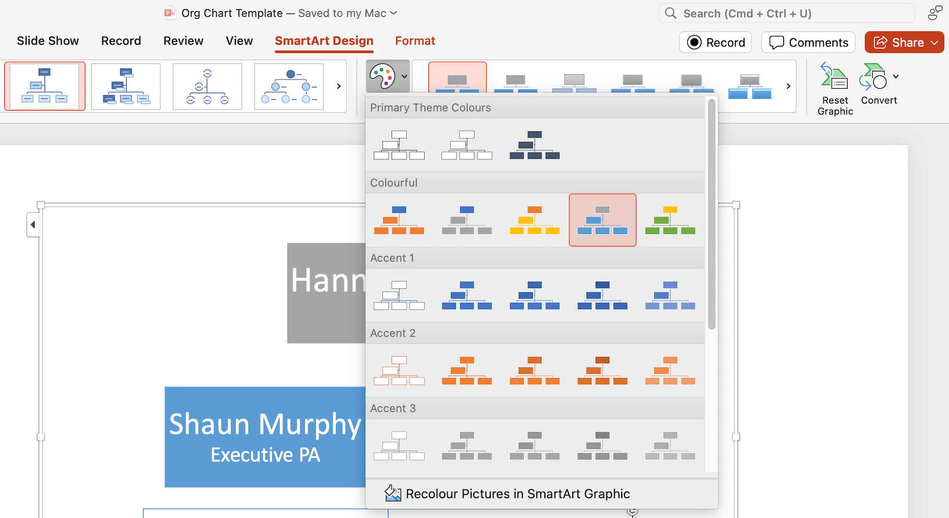The width and height of the screenshot is (949, 518).
Task: Open the Format tab
Action: pyautogui.click(x=415, y=41)
